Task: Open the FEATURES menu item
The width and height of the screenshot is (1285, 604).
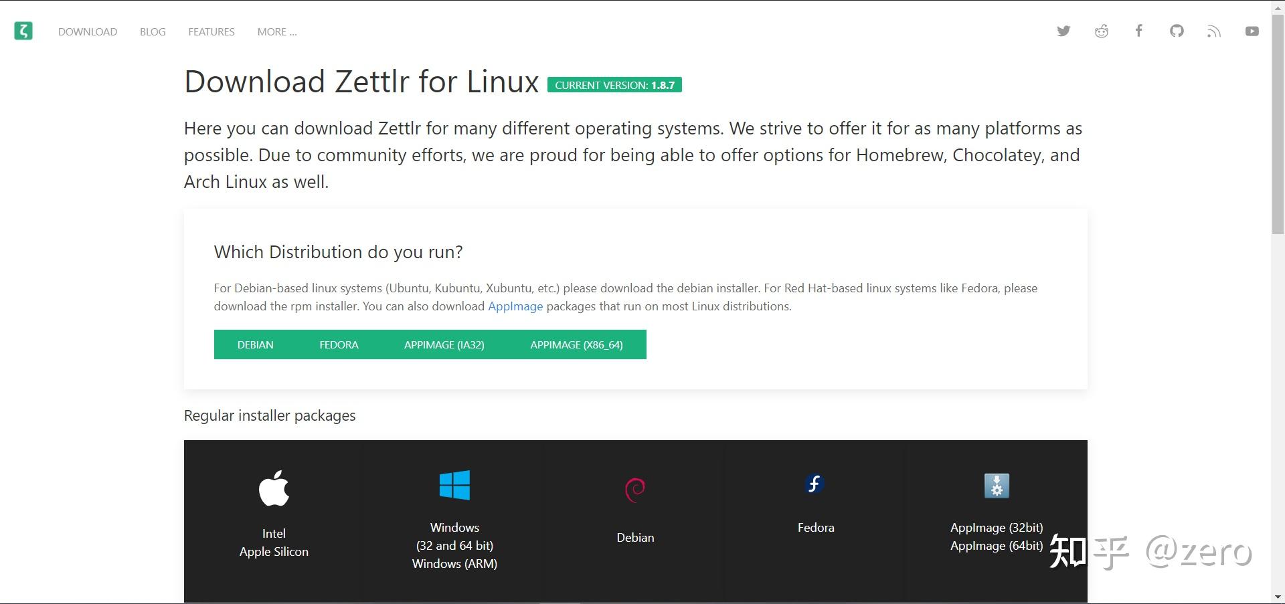Action: click(211, 31)
